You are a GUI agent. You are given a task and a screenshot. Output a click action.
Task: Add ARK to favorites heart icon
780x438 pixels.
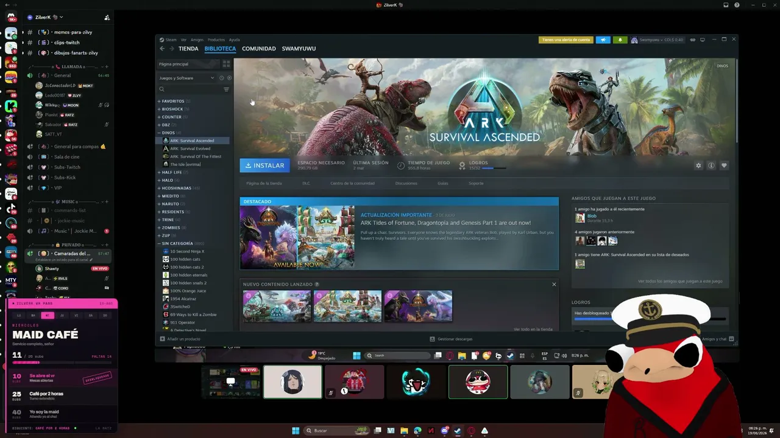(x=724, y=165)
